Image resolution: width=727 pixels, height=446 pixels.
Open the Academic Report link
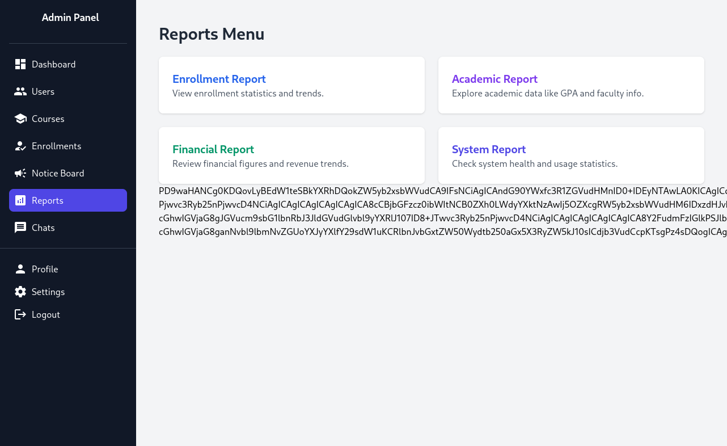(x=494, y=79)
